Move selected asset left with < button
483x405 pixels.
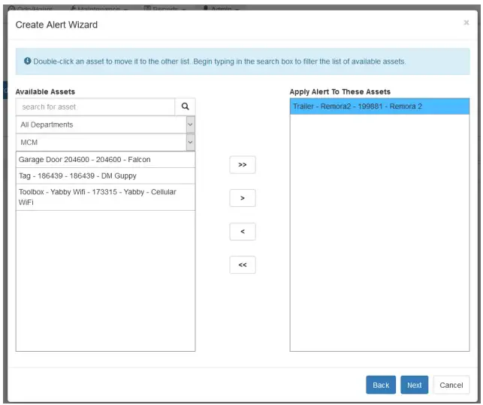pyautogui.click(x=243, y=231)
